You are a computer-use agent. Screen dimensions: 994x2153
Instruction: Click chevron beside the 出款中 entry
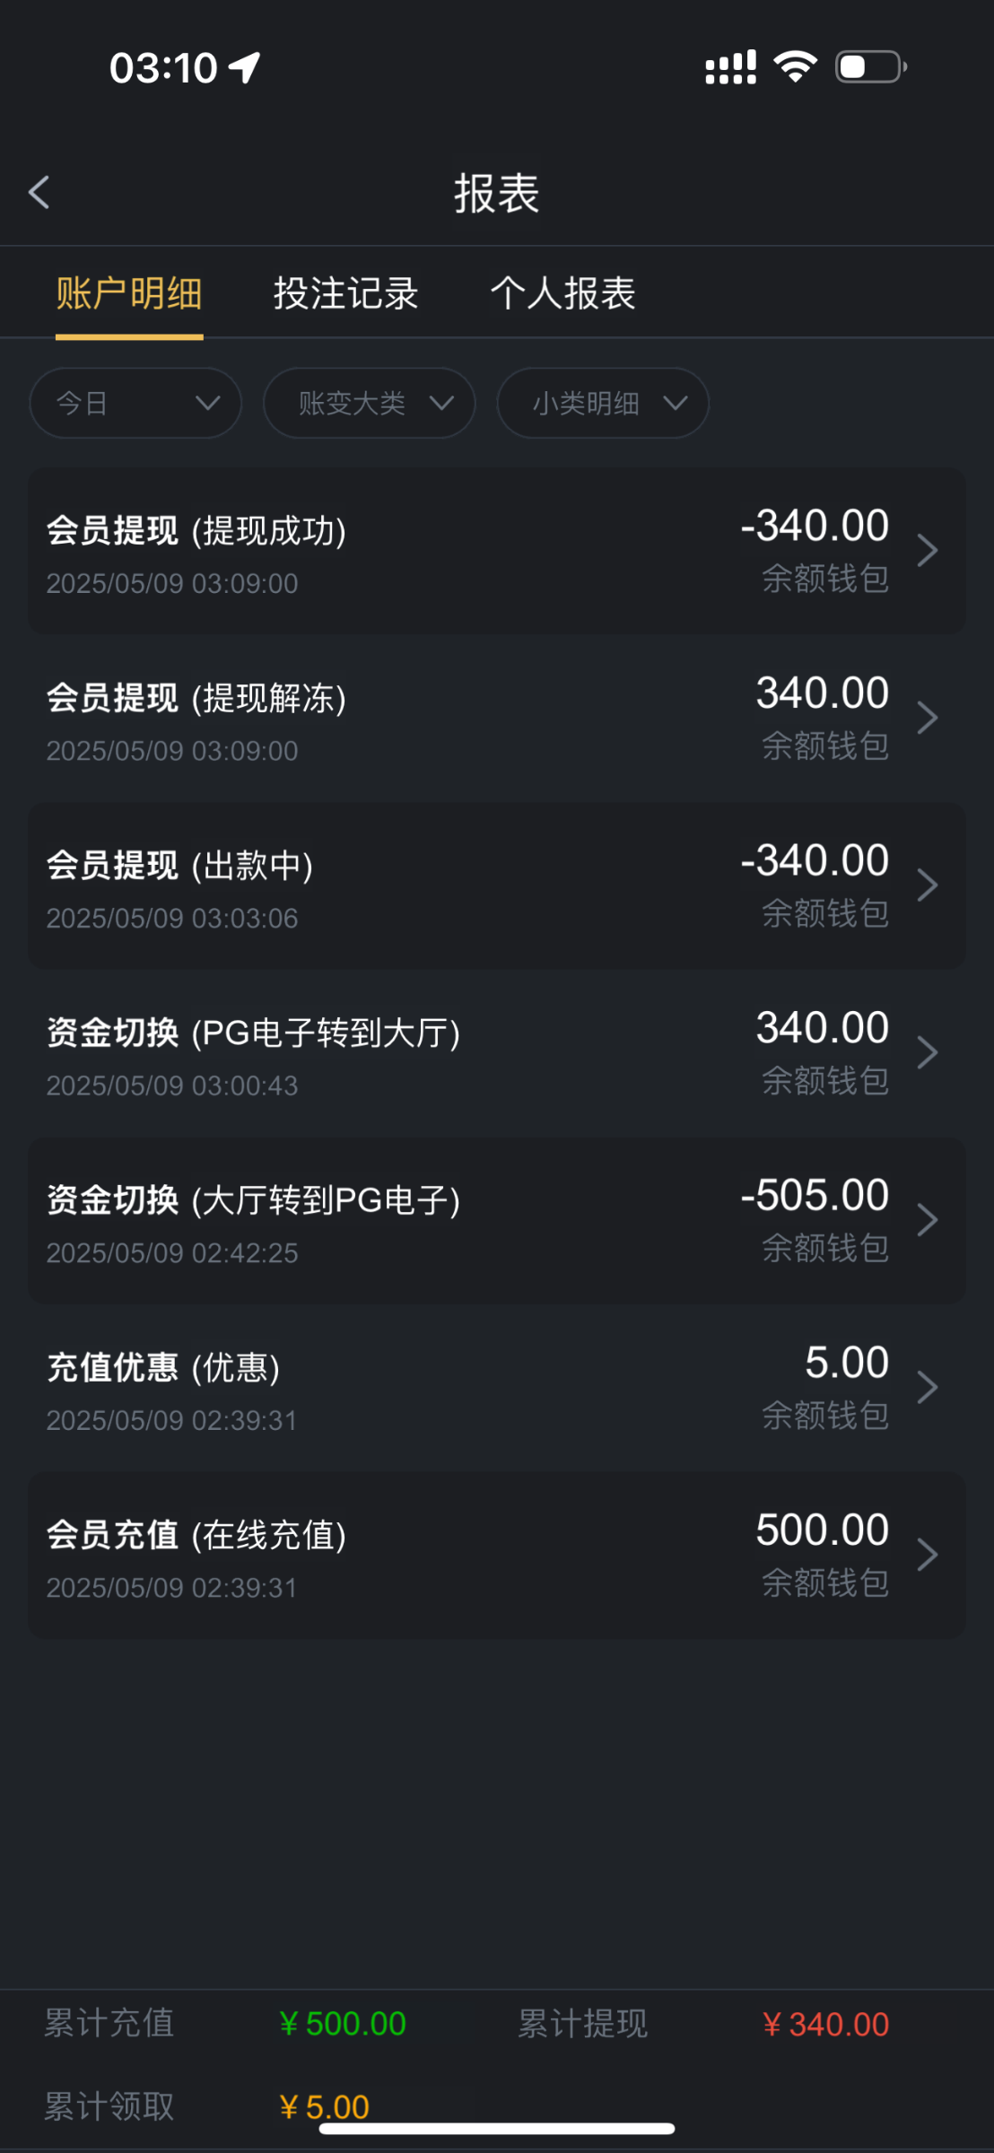[928, 885]
